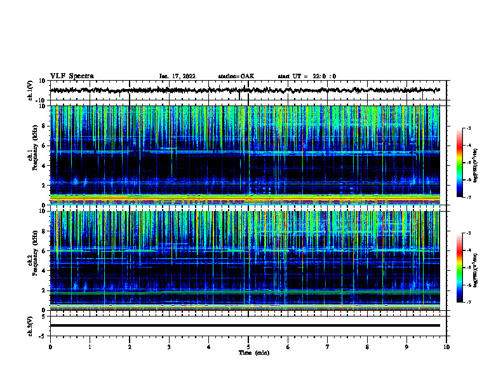Click the ch.1 frequency-axis "4" kHz tick label
The height and width of the screenshot is (389, 503).
point(44,166)
